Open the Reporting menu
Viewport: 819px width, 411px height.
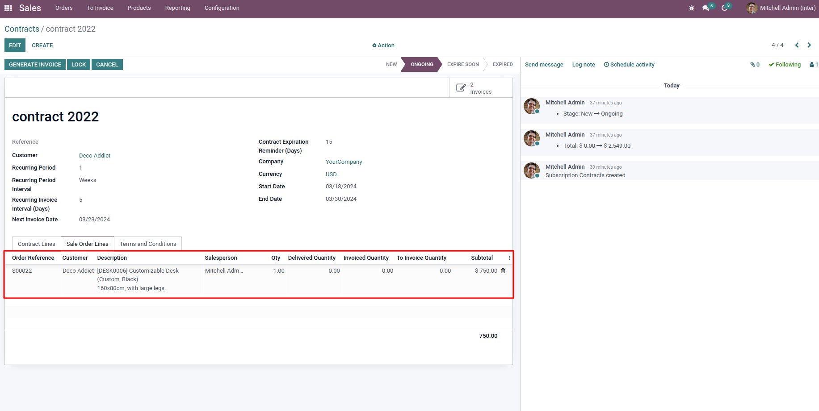coord(177,8)
